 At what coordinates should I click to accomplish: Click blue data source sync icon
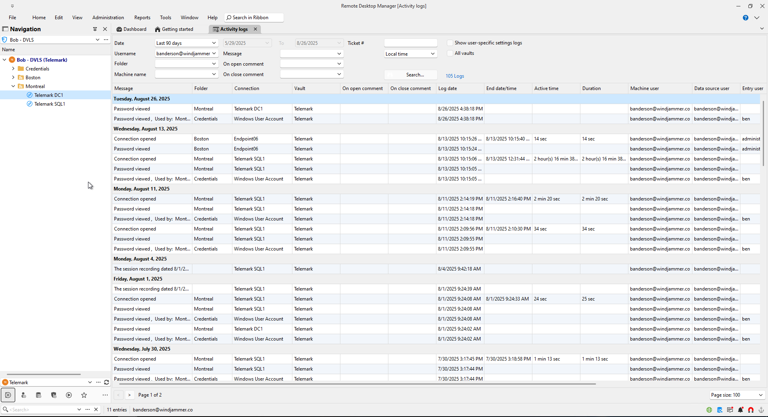(x=720, y=410)
